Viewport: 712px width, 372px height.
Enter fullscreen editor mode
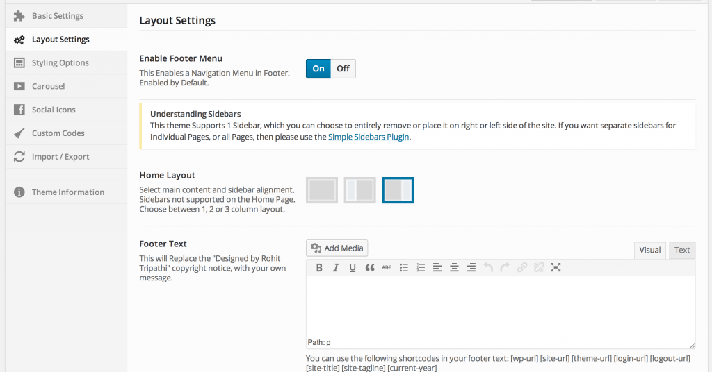[x=556, y=267]
